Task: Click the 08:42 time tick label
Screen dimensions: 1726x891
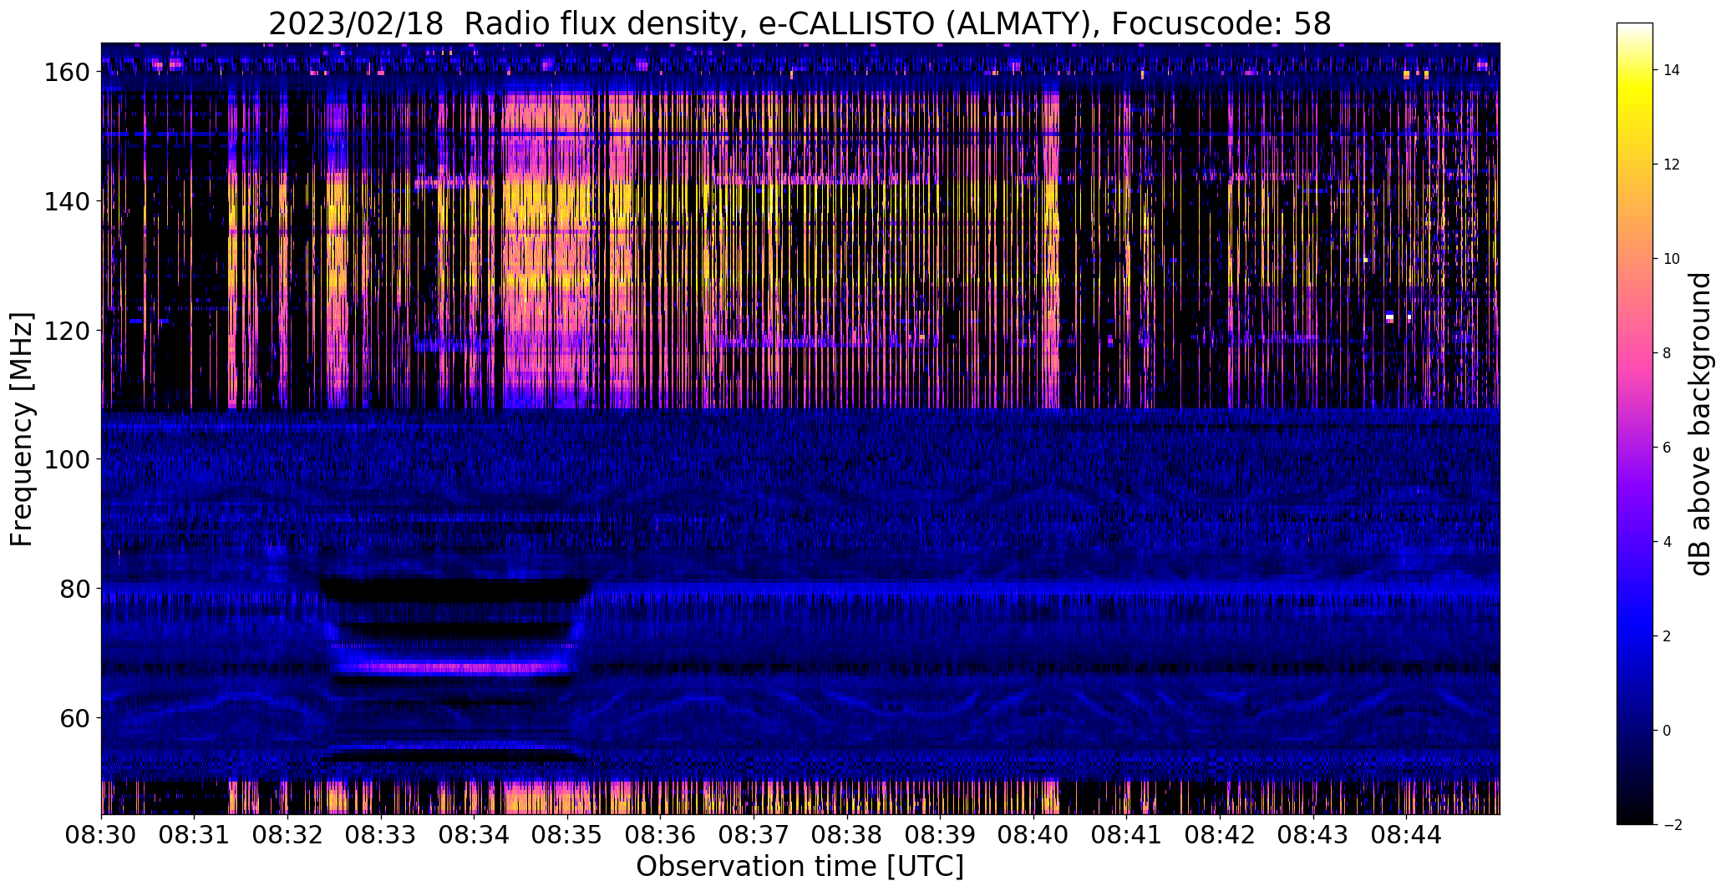Action: (x=1220, y=834)
